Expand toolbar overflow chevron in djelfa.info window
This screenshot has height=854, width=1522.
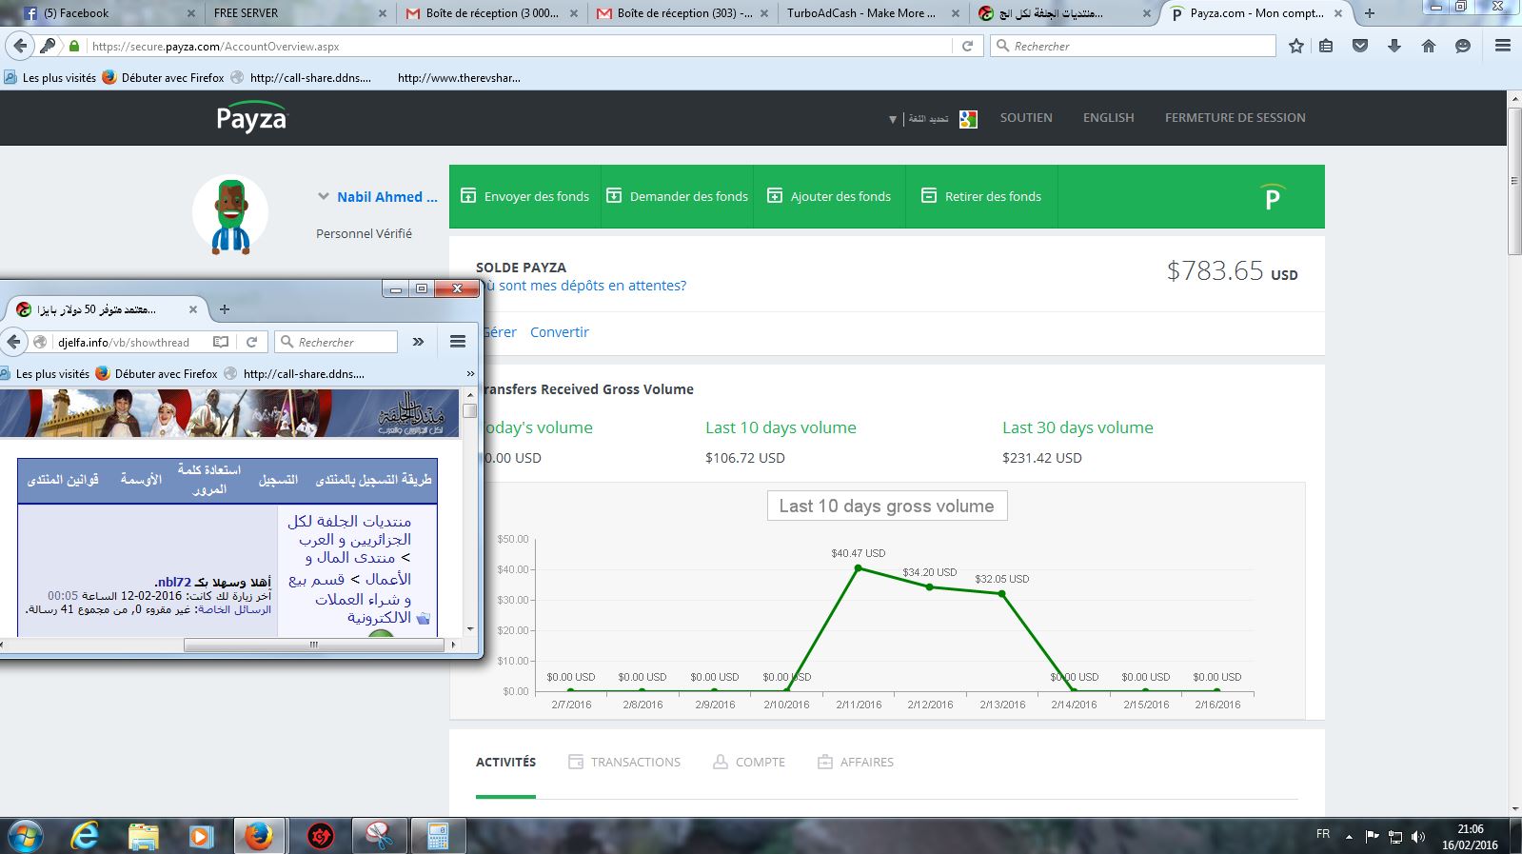(x=418, y=342)
